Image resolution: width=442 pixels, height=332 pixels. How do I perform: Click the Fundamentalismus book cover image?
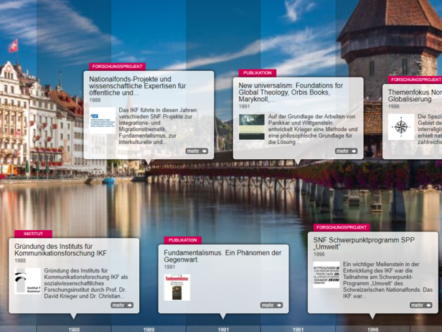click(x=177, y=287)
